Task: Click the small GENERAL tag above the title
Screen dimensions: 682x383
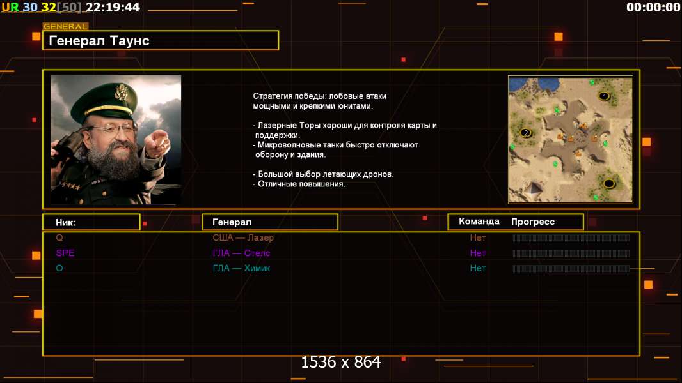Action: pyautogui.click(x=65, y=27)
